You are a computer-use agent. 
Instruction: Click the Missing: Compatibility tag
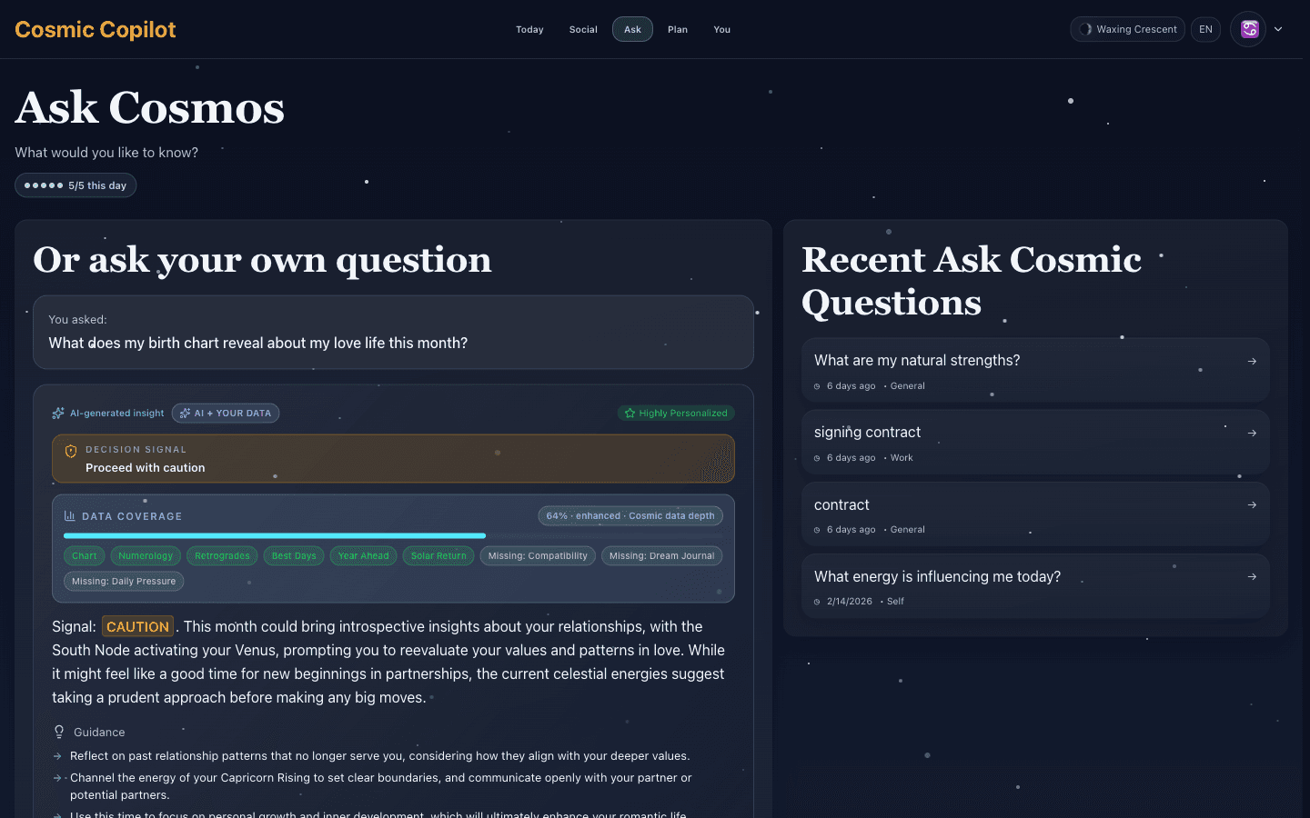(538, 556)
